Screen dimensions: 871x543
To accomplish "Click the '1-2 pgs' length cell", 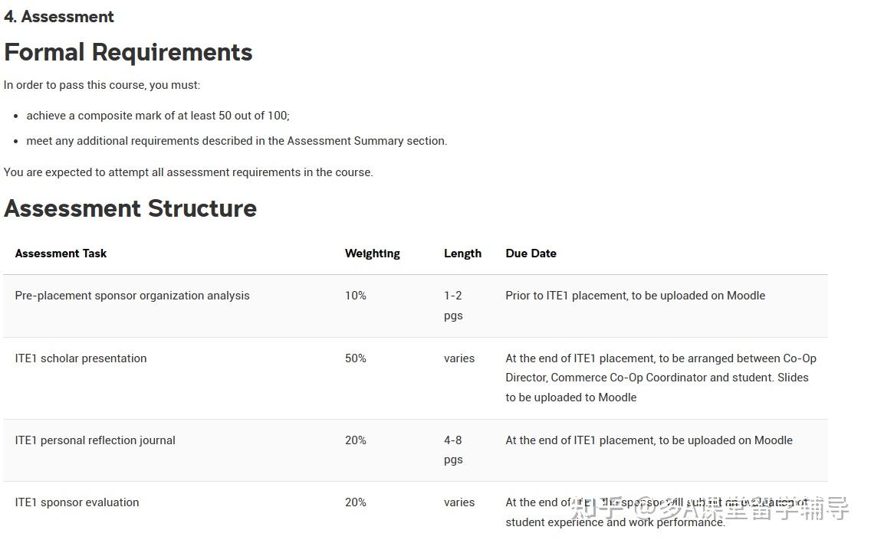I will [453, 306].
